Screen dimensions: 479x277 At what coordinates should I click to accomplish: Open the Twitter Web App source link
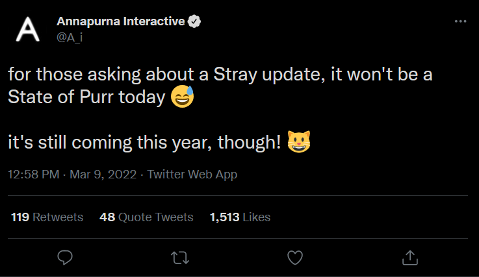point(192,175)
